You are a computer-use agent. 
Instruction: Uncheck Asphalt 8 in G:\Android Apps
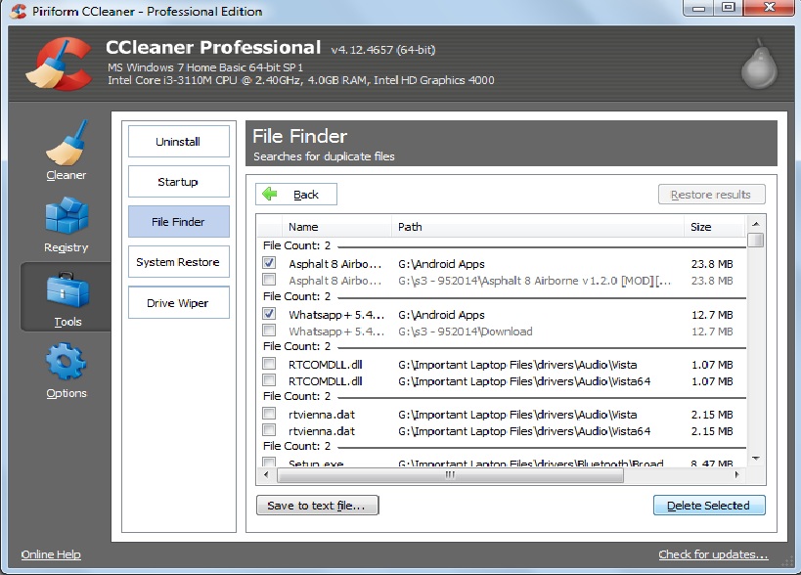[x=269, y=263]
